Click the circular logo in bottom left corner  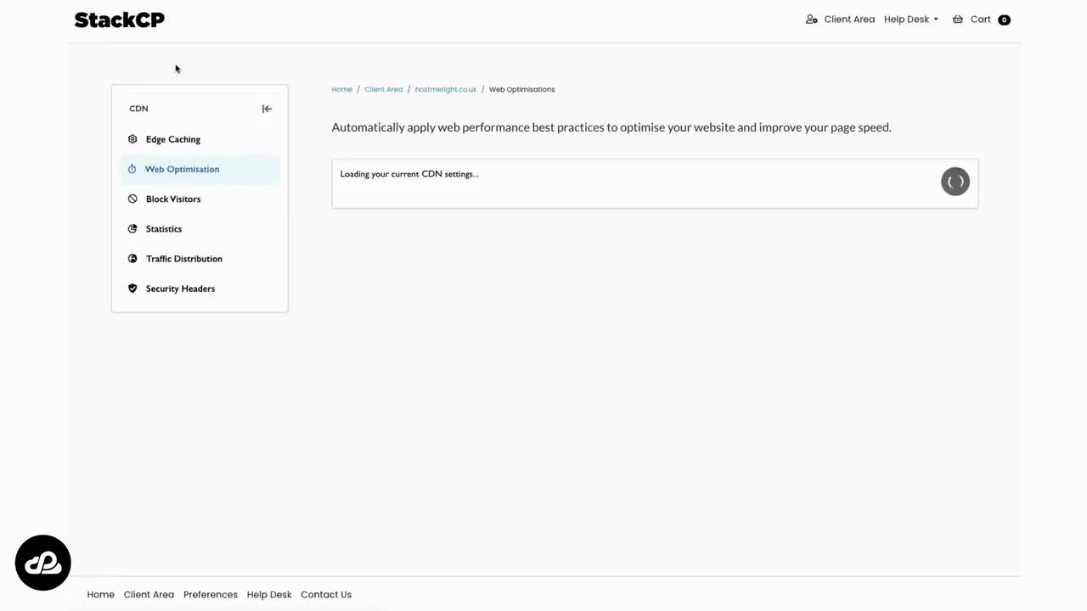coord(42,562)
